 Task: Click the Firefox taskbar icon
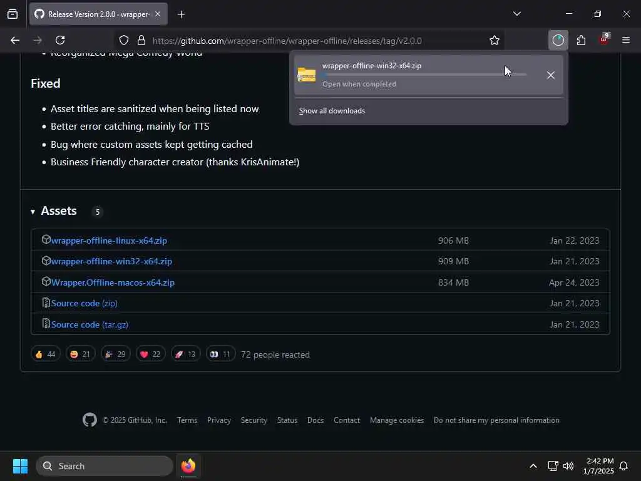coord(188,466)
